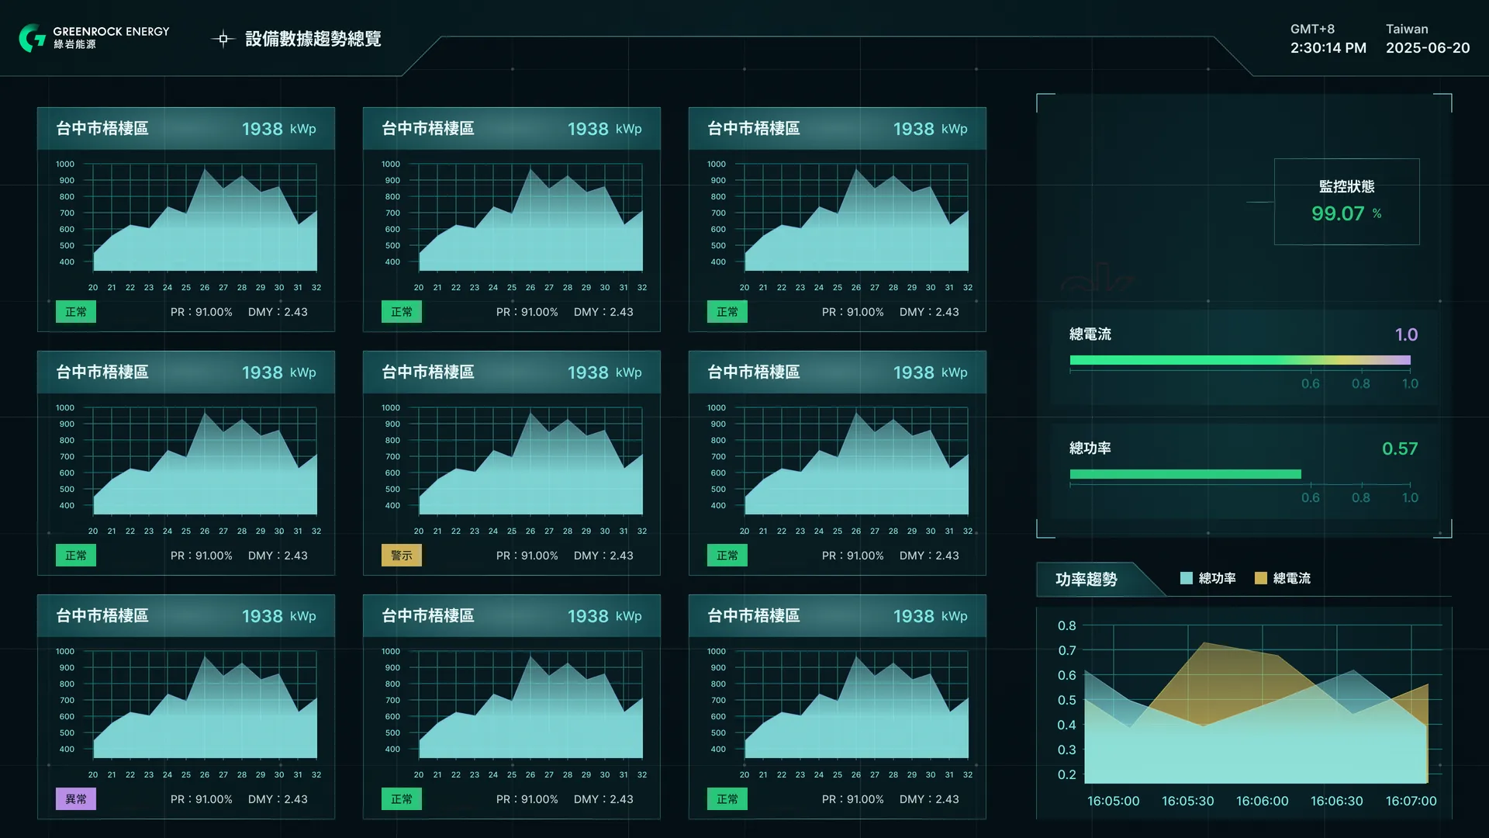Open the 設備數據趨勢總覽 page title

tap(313, 39)
